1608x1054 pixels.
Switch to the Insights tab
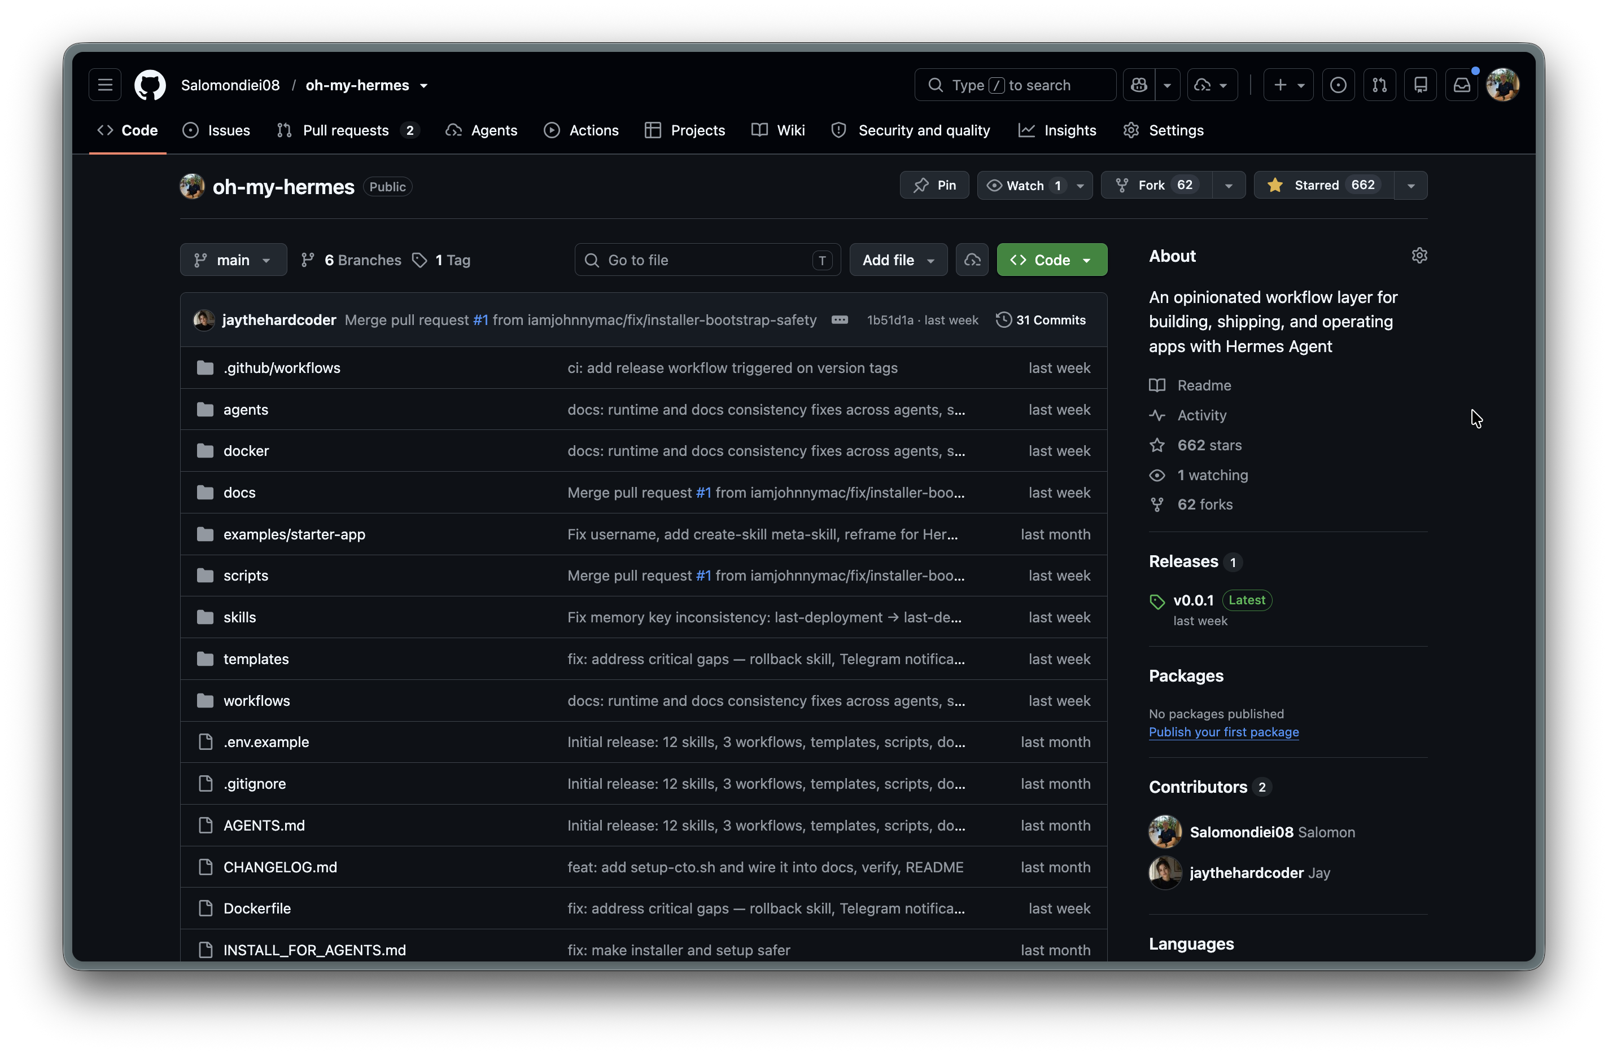1058,130
